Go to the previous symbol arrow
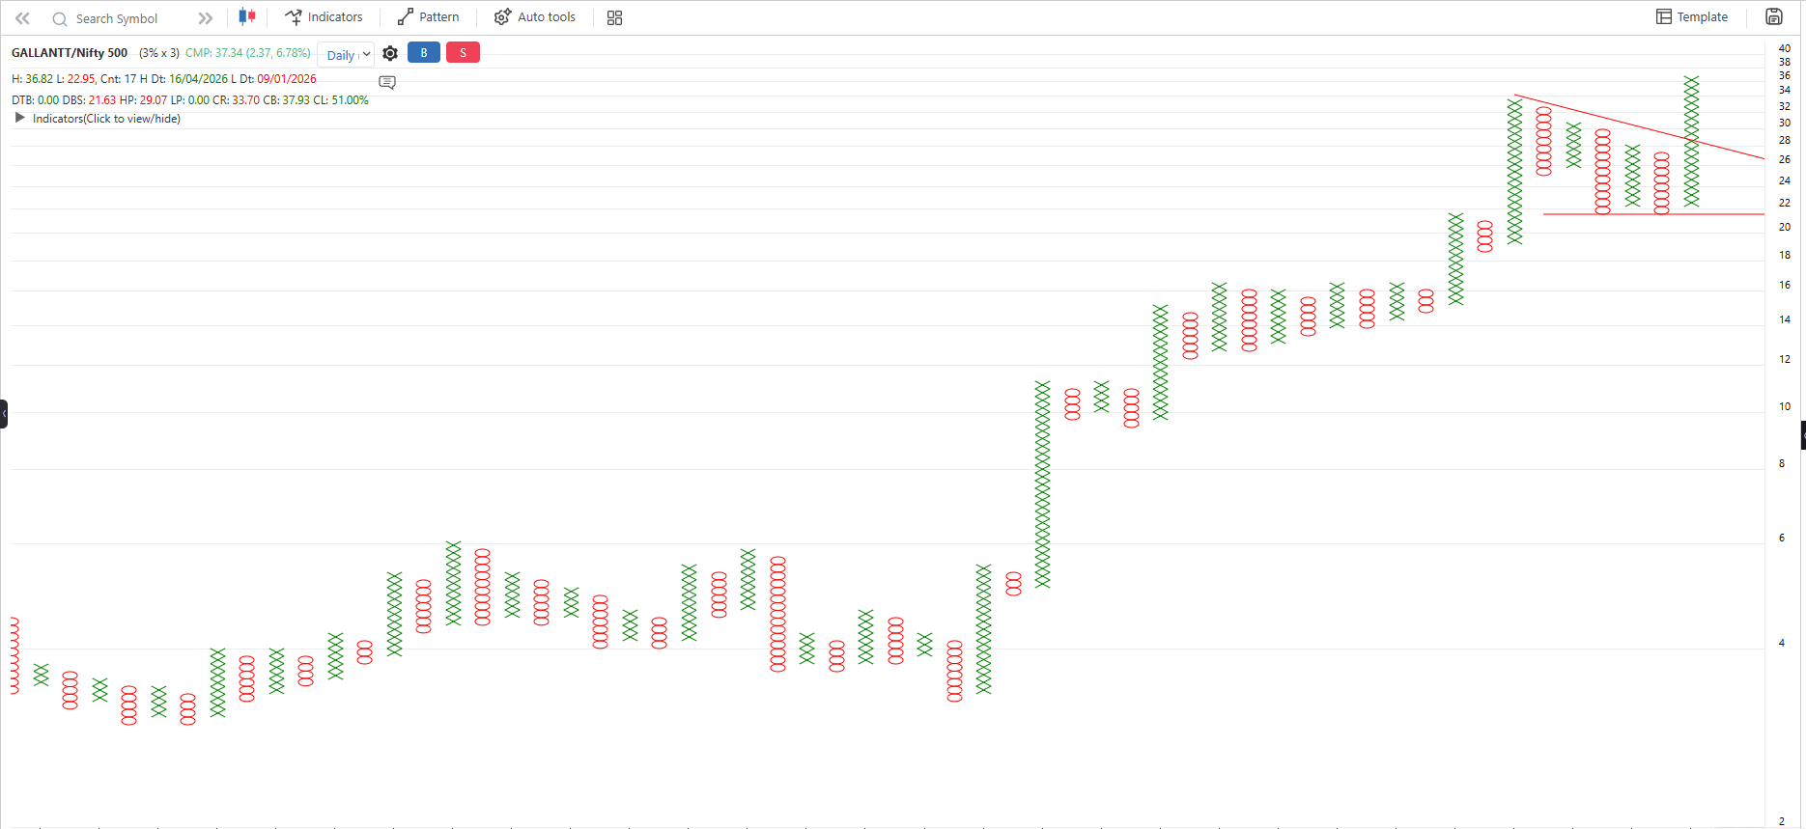 22,18
